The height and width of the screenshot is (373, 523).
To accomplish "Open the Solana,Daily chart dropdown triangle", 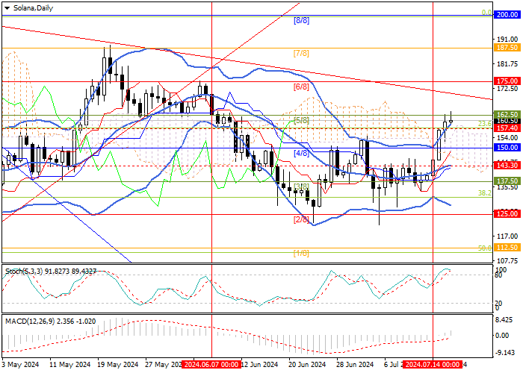I will (7, 8).
